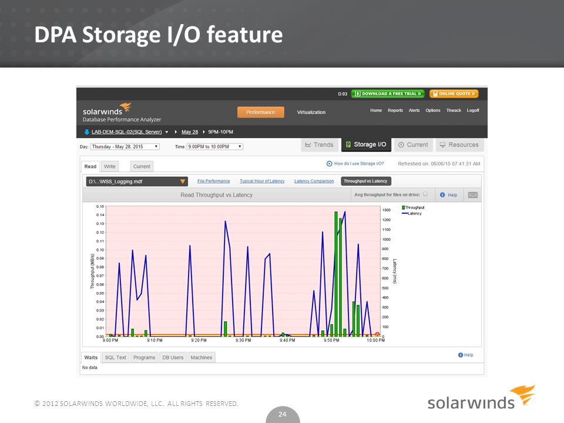This screenshot has width=564, height=423.
Task: Open Alerts in top navigation
Action: (414, 110)
